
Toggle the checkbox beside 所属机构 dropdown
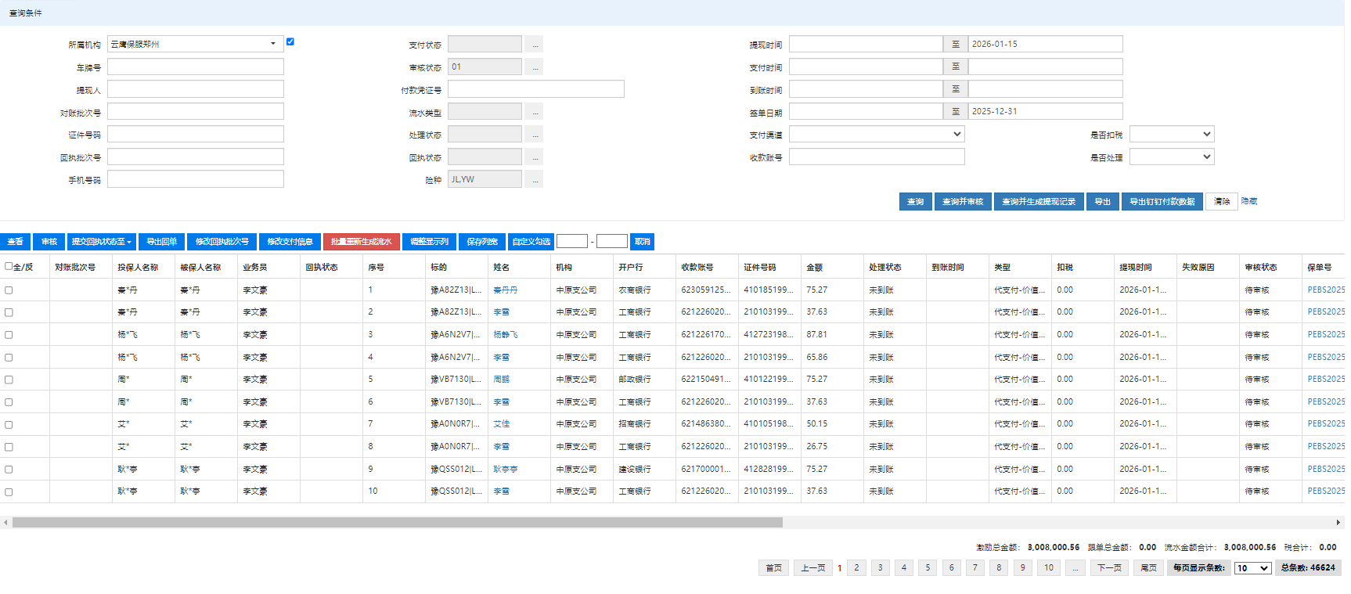coord(290,41)
